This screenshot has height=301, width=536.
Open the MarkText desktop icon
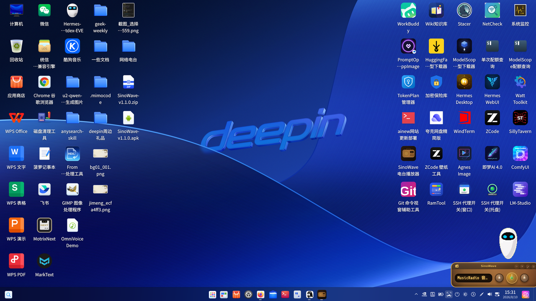(x=44, y=261)
